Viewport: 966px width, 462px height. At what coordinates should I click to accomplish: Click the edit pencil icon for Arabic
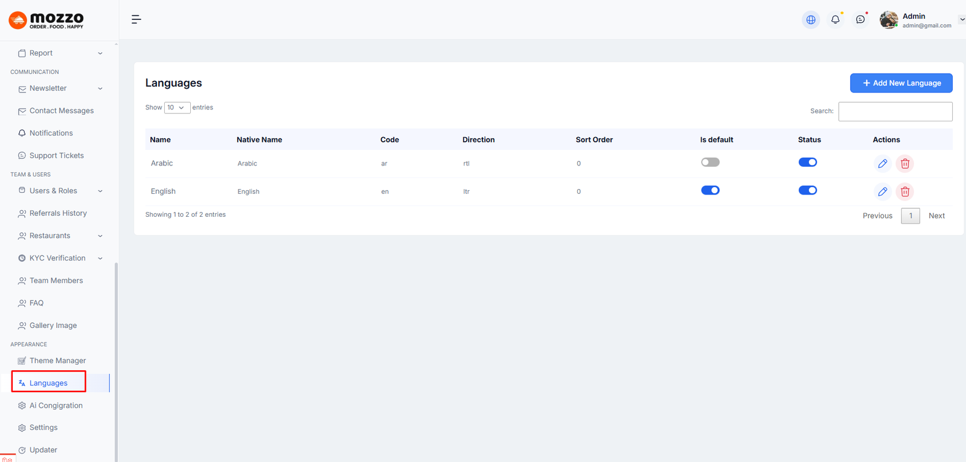click(882, 164)
